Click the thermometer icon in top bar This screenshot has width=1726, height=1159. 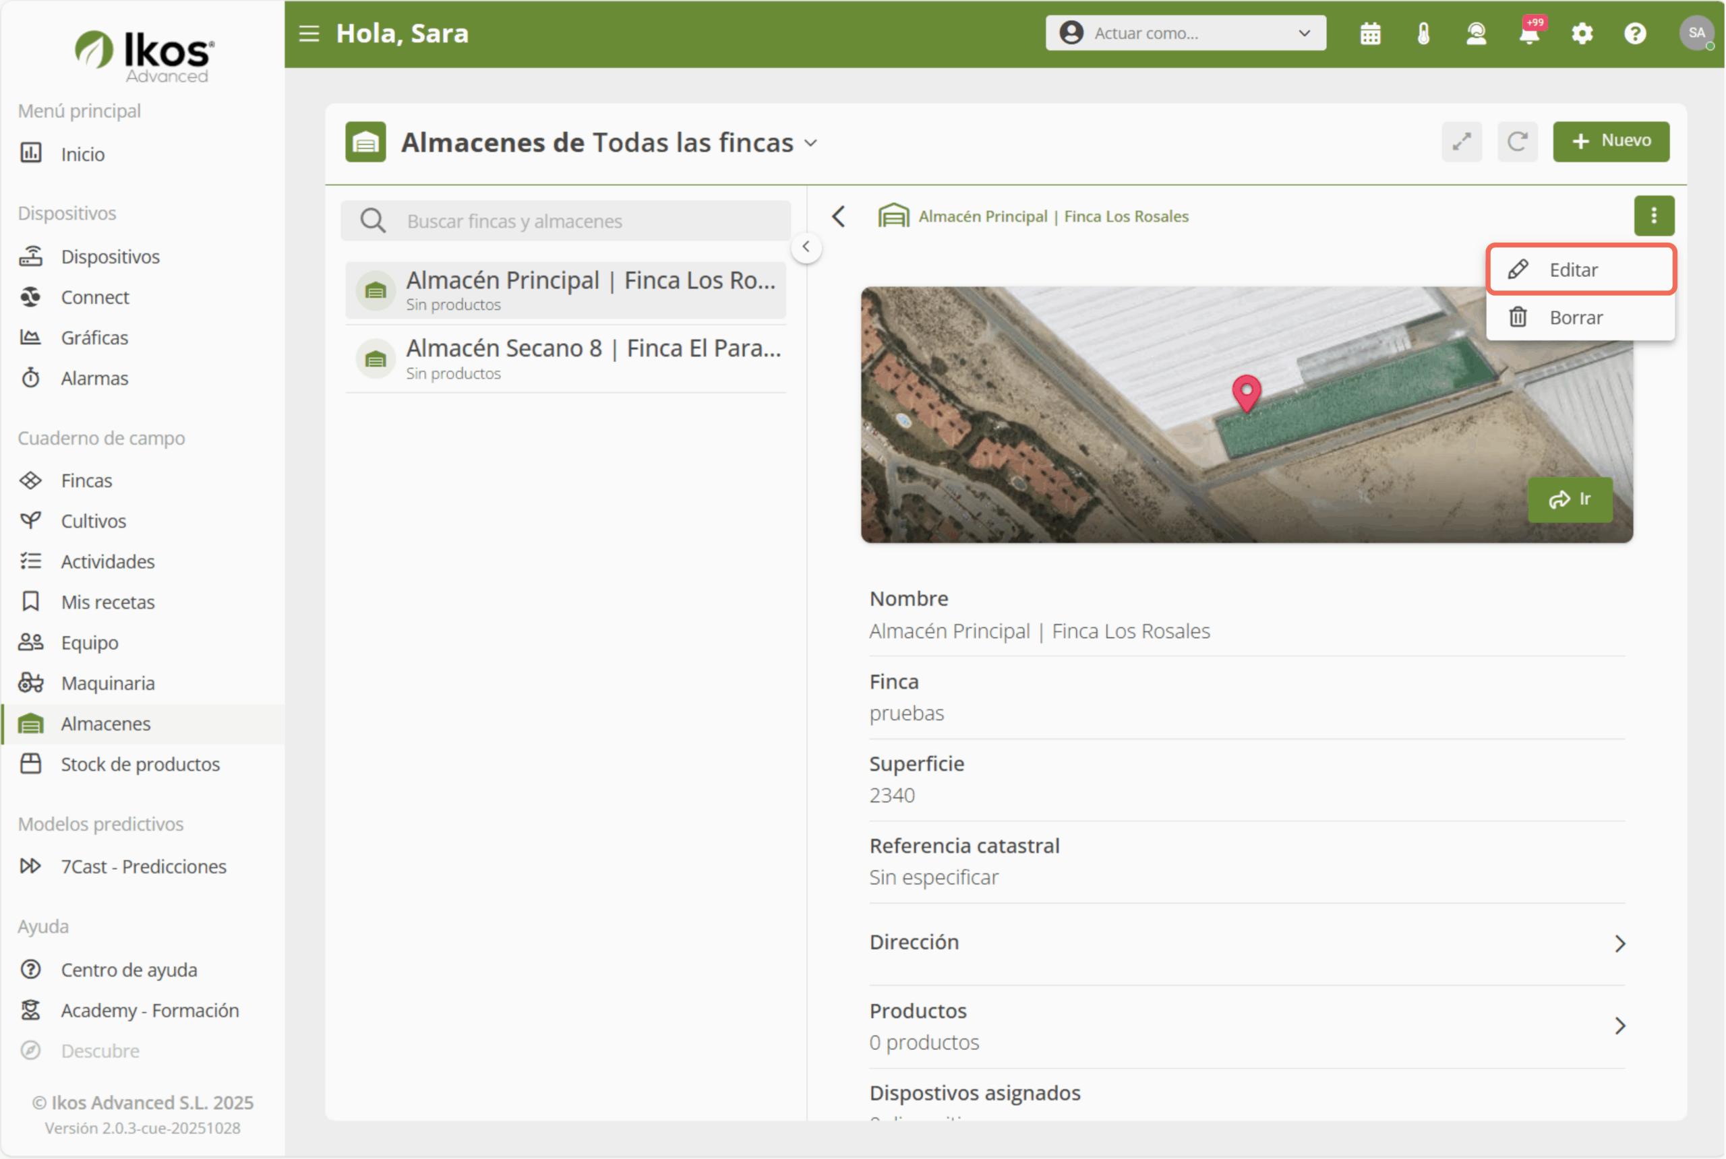point(1423,34)
